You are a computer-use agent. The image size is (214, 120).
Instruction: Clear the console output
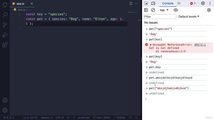153,10
